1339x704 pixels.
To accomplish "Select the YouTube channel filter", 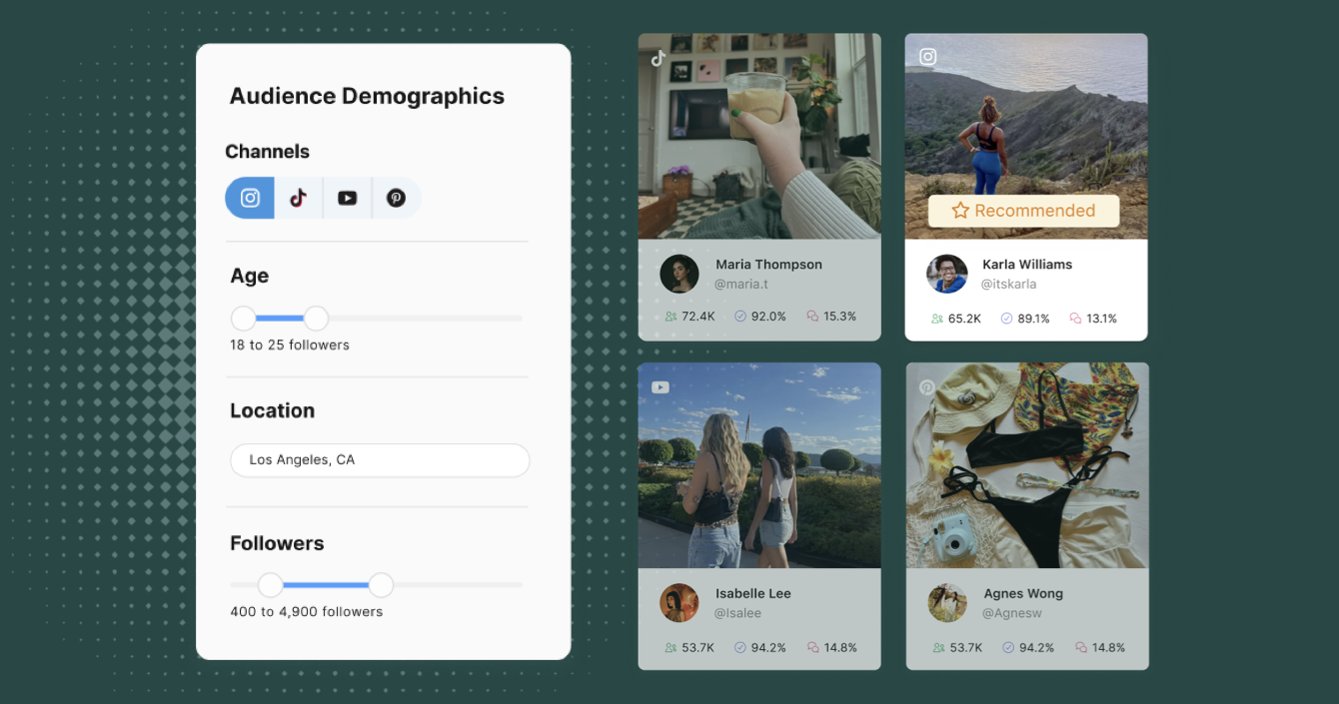I will (347, 198).
